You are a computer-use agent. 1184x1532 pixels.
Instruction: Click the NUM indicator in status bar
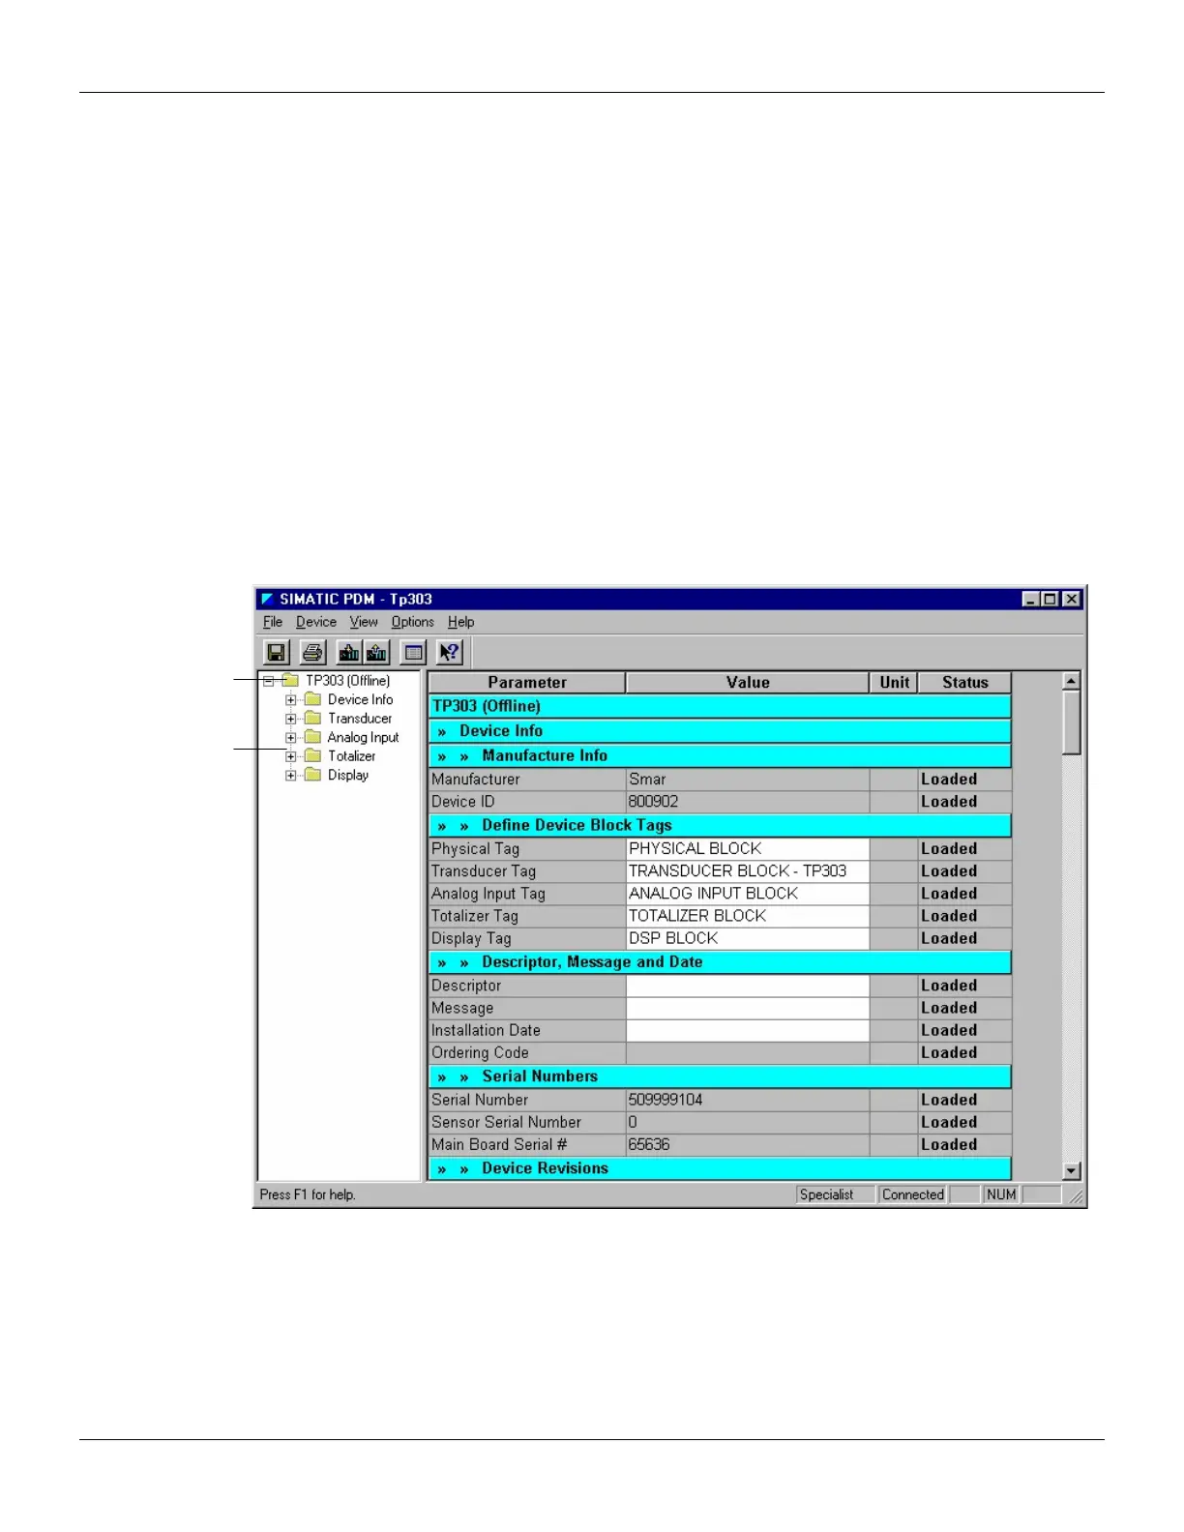(x=1001, y=1194)
